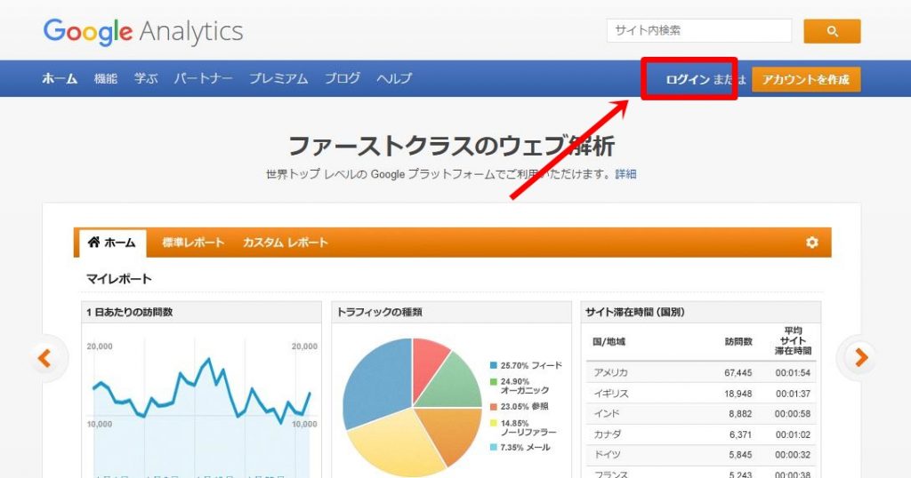Click the 訪問数 column header

click(x=738, y=342)
